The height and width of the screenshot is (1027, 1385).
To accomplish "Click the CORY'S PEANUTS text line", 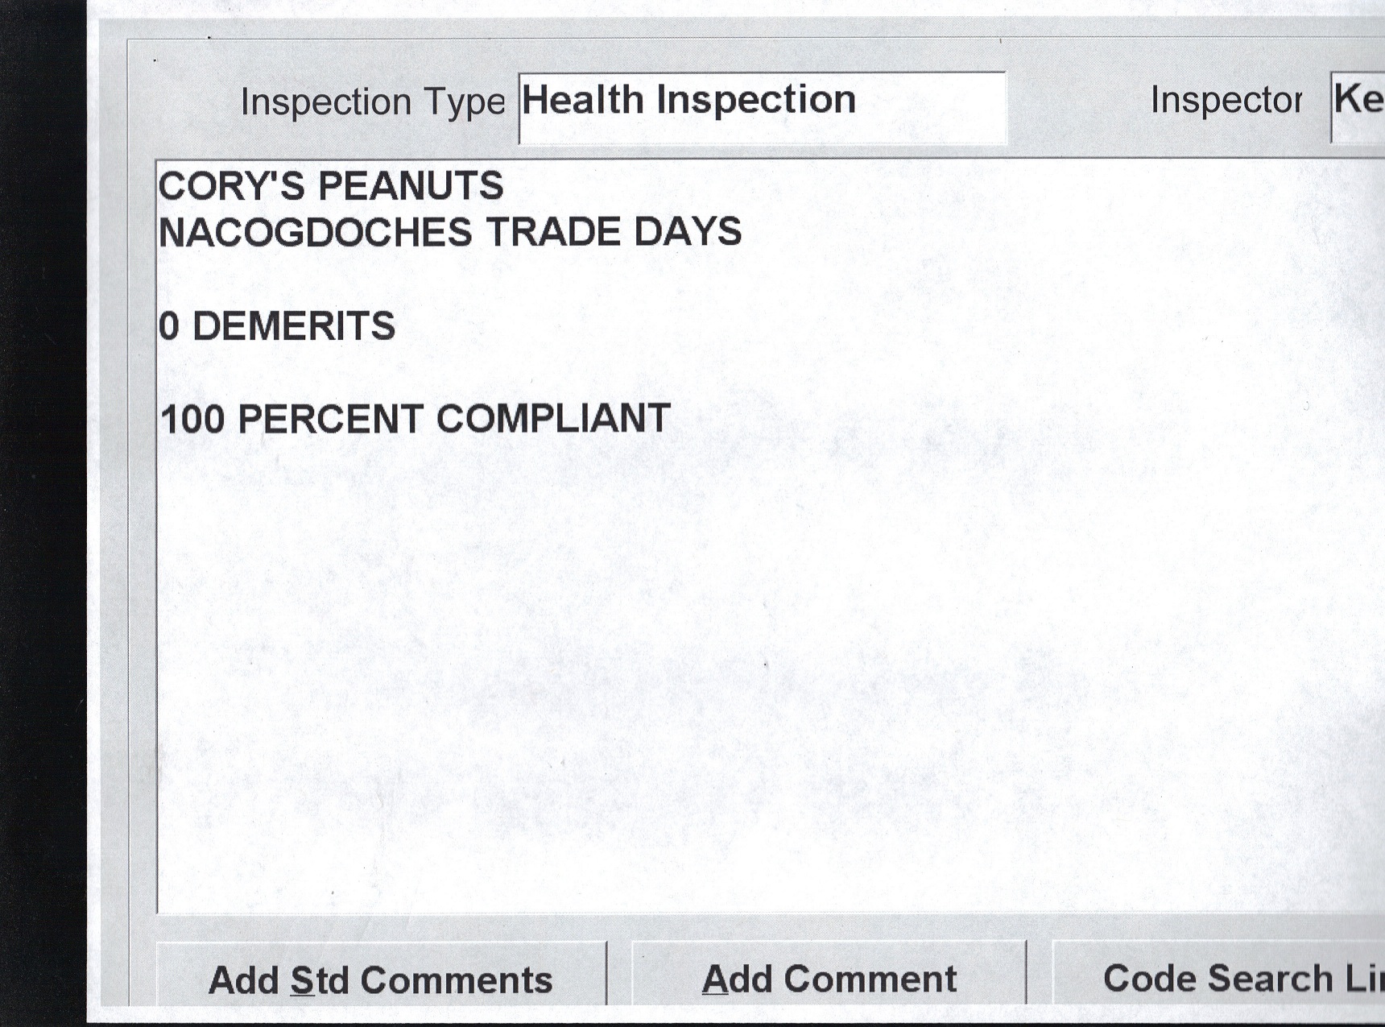I will (331, 186).
